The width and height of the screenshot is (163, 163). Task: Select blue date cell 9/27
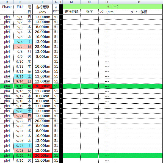(x=20, y=146)
